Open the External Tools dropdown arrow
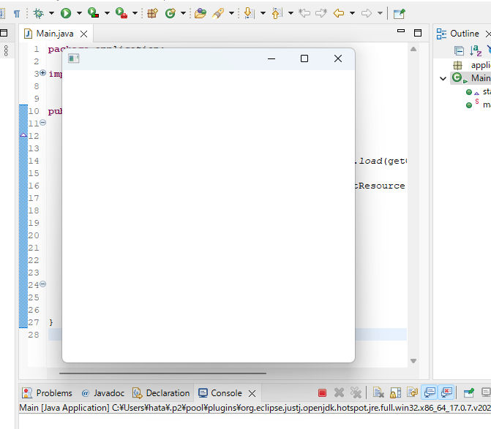 [x=135, y=13]
